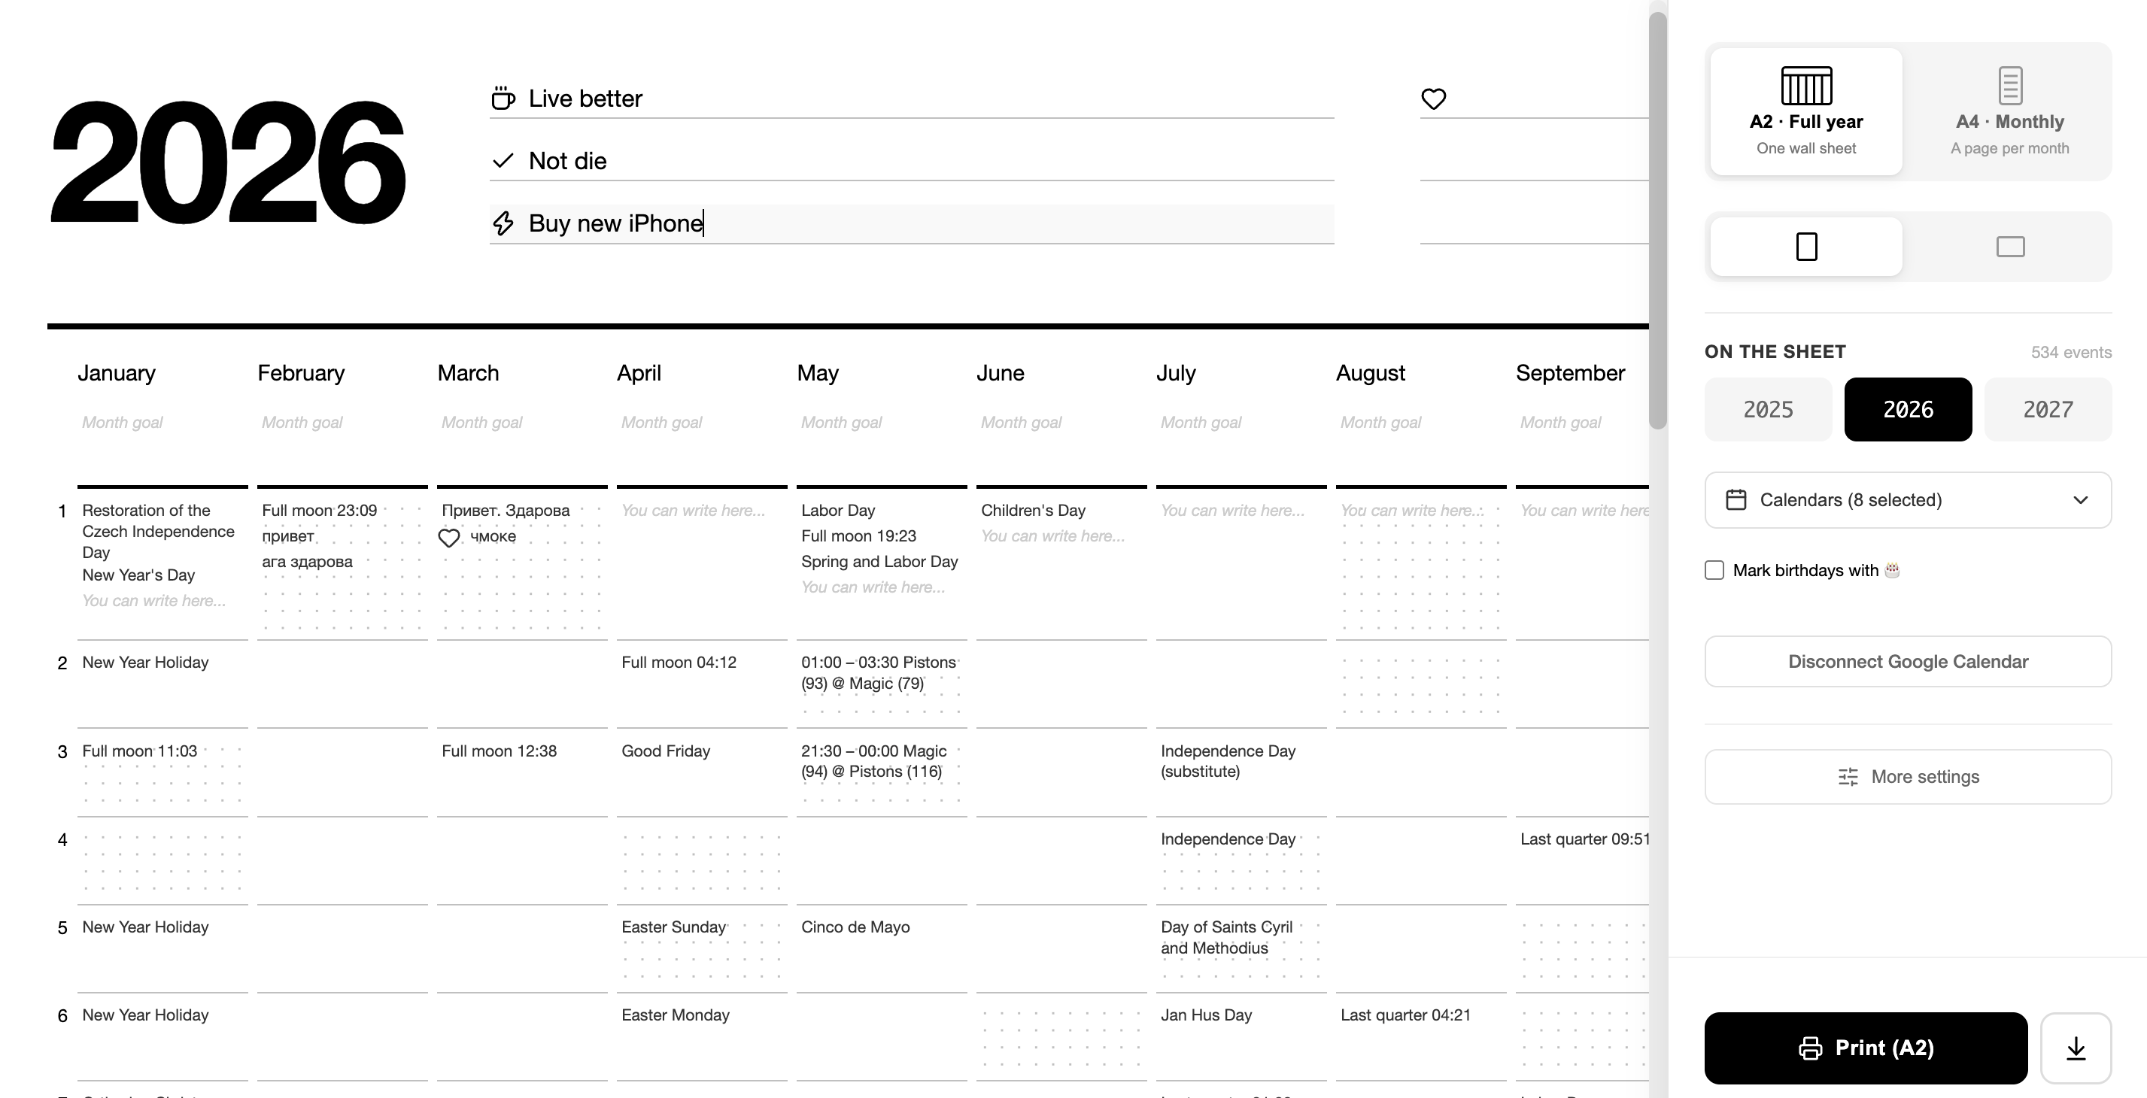Click the A4 monthly page icon
The height and width of the screenshot is (1098, 2147).
tap(2010, 85)
